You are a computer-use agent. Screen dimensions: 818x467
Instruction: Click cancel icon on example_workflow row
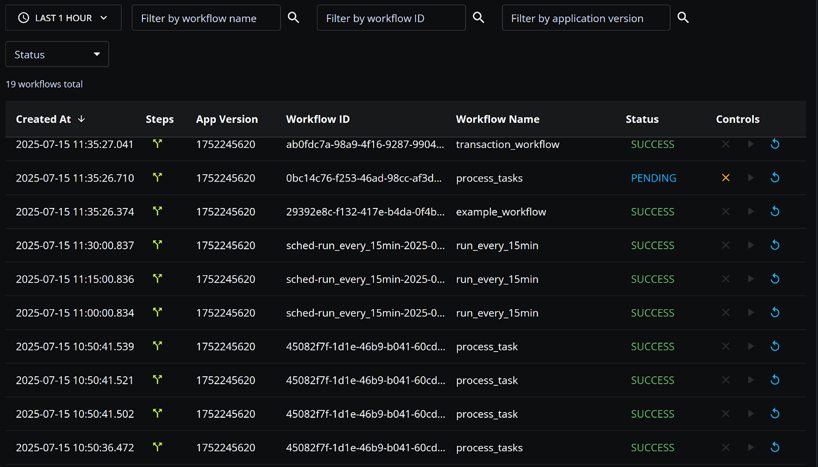point(726,212)
